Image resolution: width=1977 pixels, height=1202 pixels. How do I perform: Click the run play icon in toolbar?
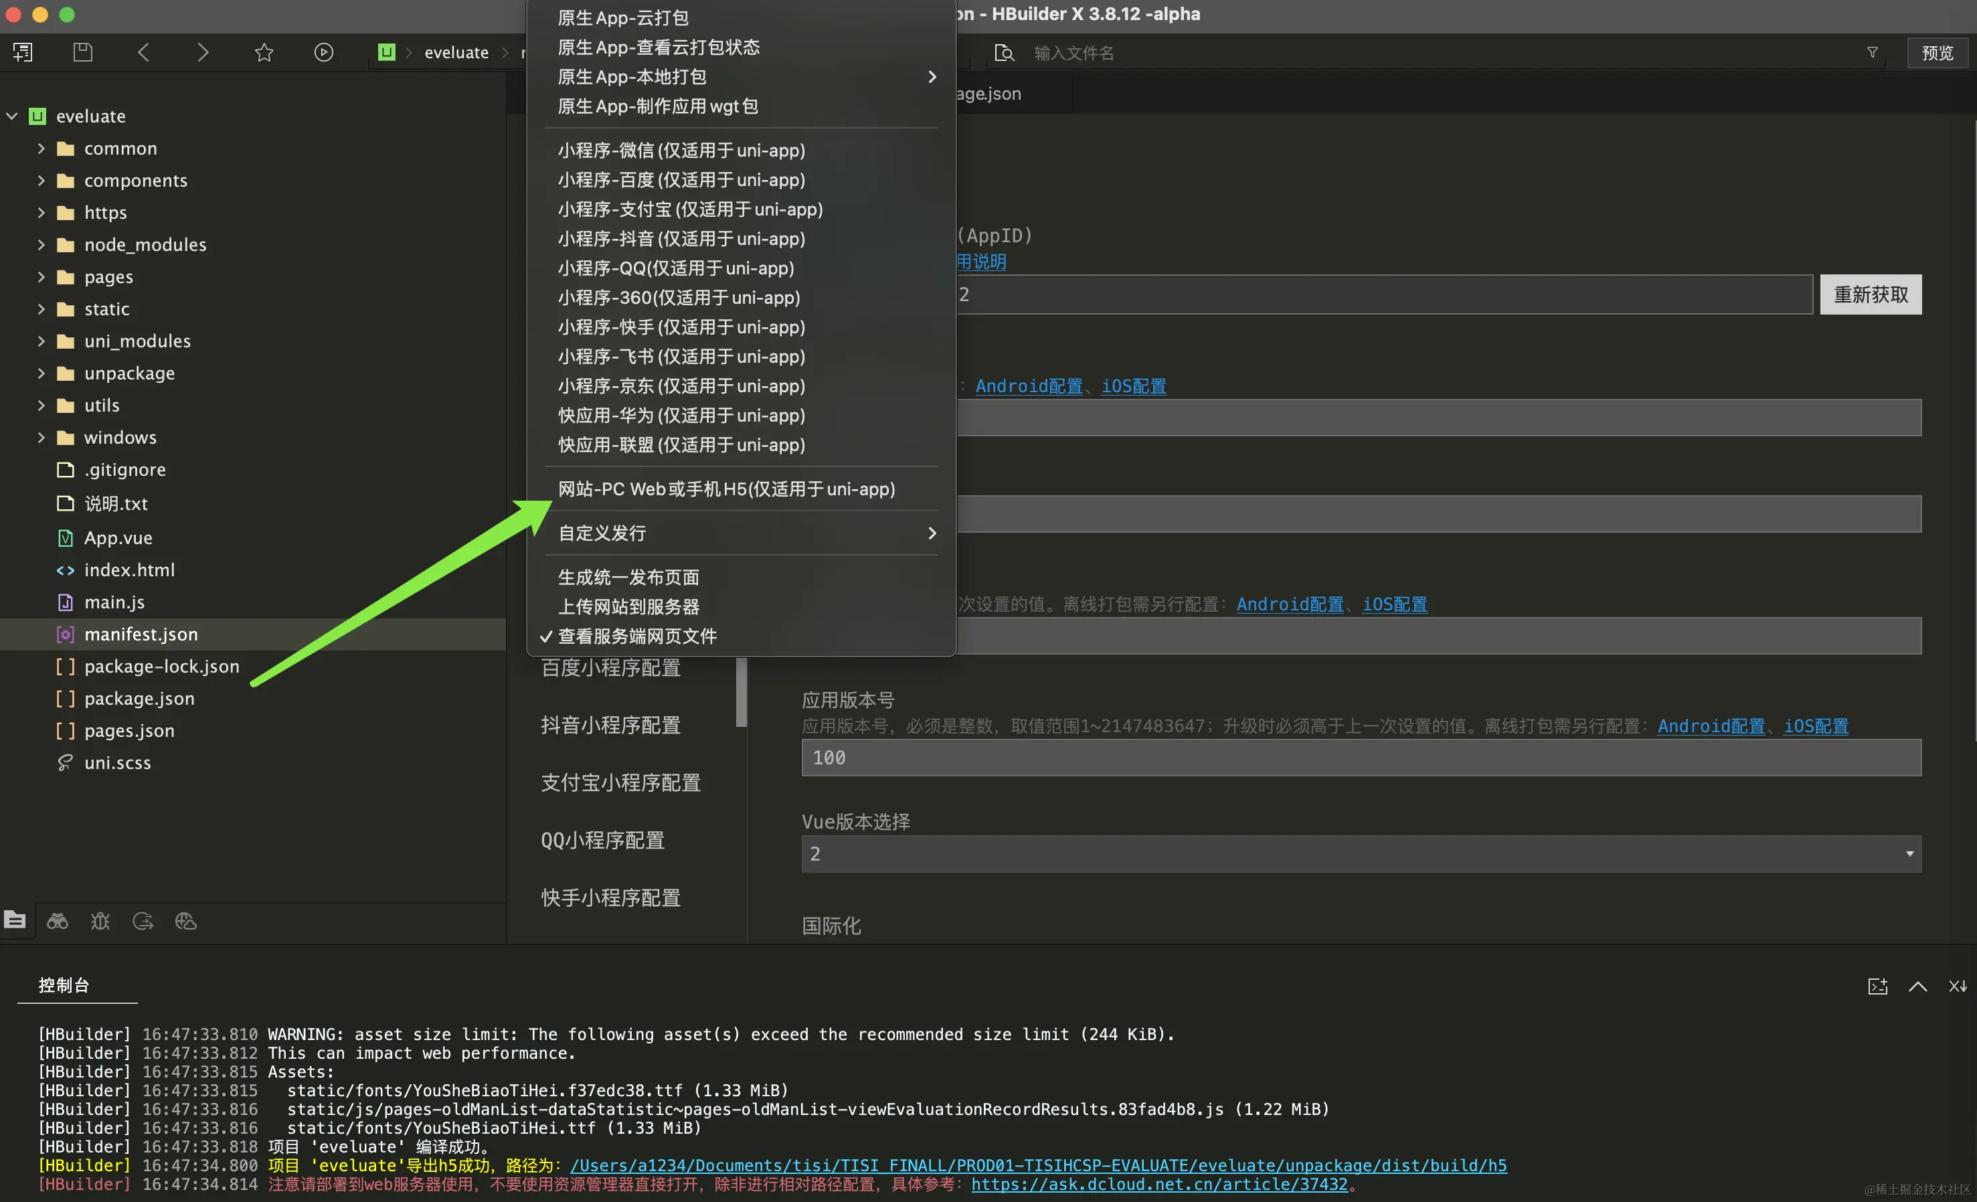tap(323, 52)
